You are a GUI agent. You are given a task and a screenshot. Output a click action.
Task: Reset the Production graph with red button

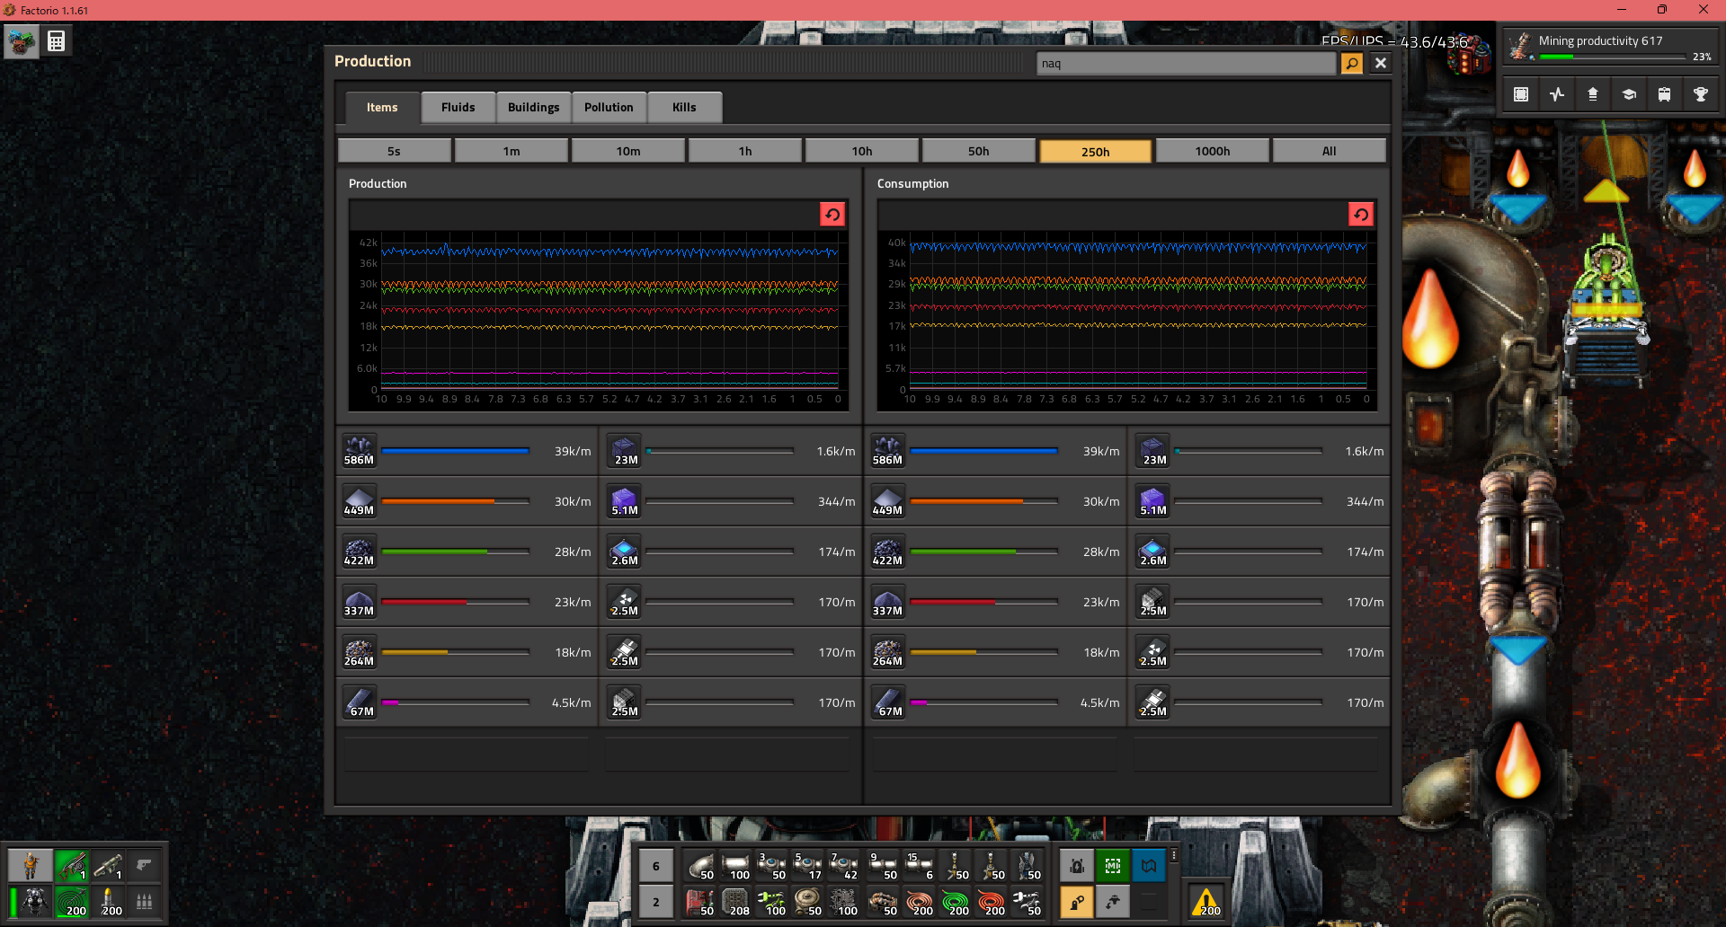(x=832, y=214)
